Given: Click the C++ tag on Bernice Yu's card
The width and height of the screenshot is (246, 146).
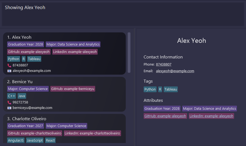Looking at the screenshot, I should pos(12,96).
